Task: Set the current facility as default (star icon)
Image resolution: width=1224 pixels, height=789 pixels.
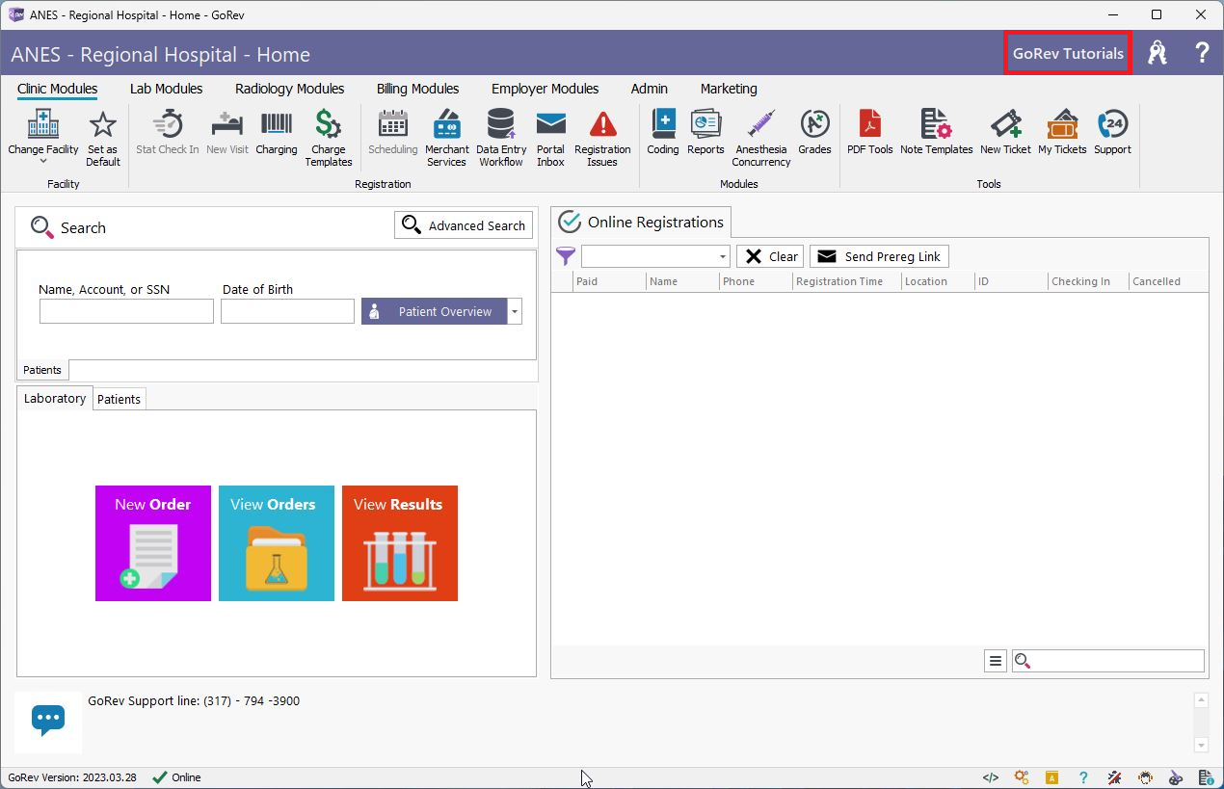Action: point(102,138)
